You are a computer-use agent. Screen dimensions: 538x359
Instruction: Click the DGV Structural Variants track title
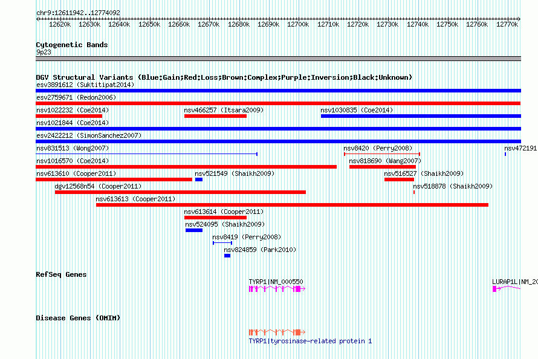[x=224, y=77]
